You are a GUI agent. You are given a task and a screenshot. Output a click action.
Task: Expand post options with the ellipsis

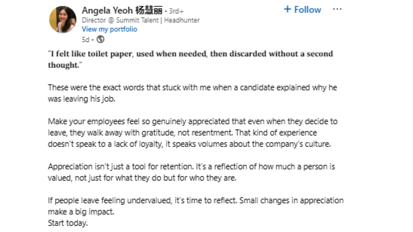pos(337,9)
